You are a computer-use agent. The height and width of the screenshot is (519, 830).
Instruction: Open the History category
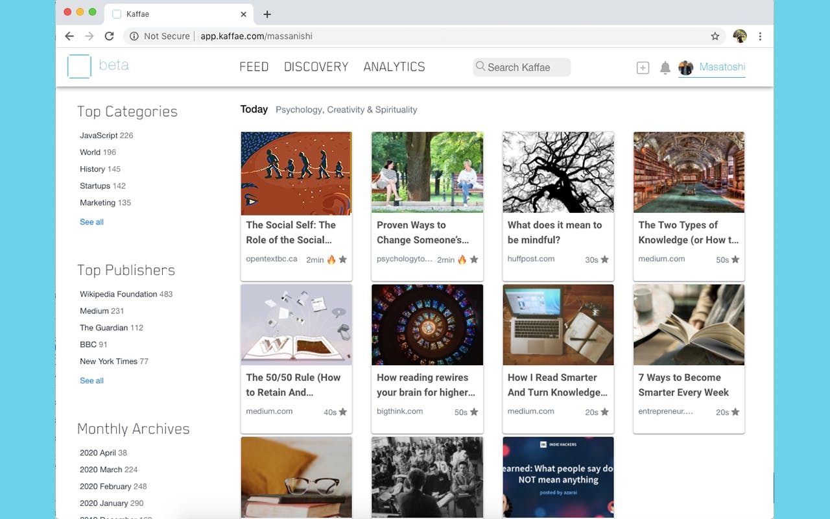point(100,169)
